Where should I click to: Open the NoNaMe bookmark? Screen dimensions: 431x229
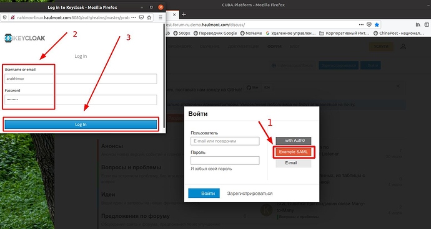point(250,33)
